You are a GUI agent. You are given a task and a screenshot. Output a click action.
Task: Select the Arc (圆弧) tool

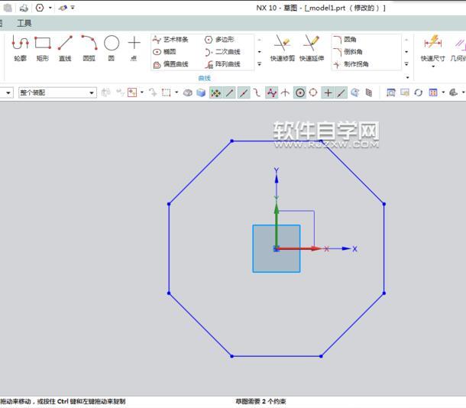[89, 48]
